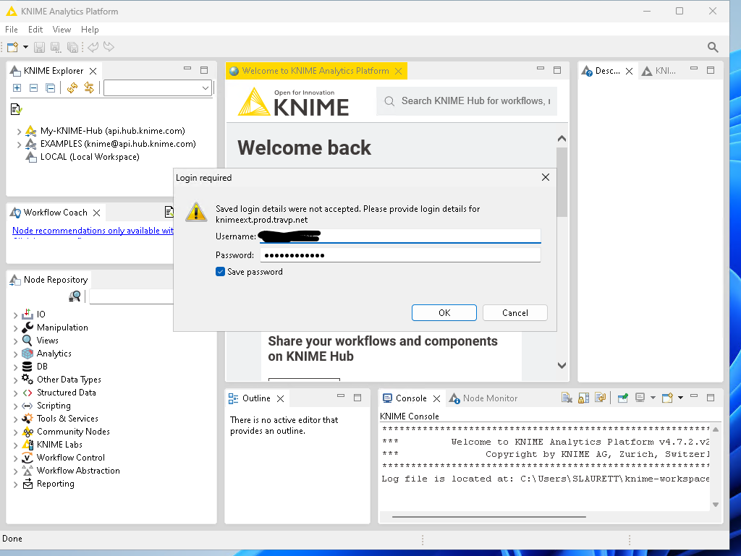The width and height of the screenshot is (741, 556).
Task: Click the Password input field
Action: click(x=399, y=255)
